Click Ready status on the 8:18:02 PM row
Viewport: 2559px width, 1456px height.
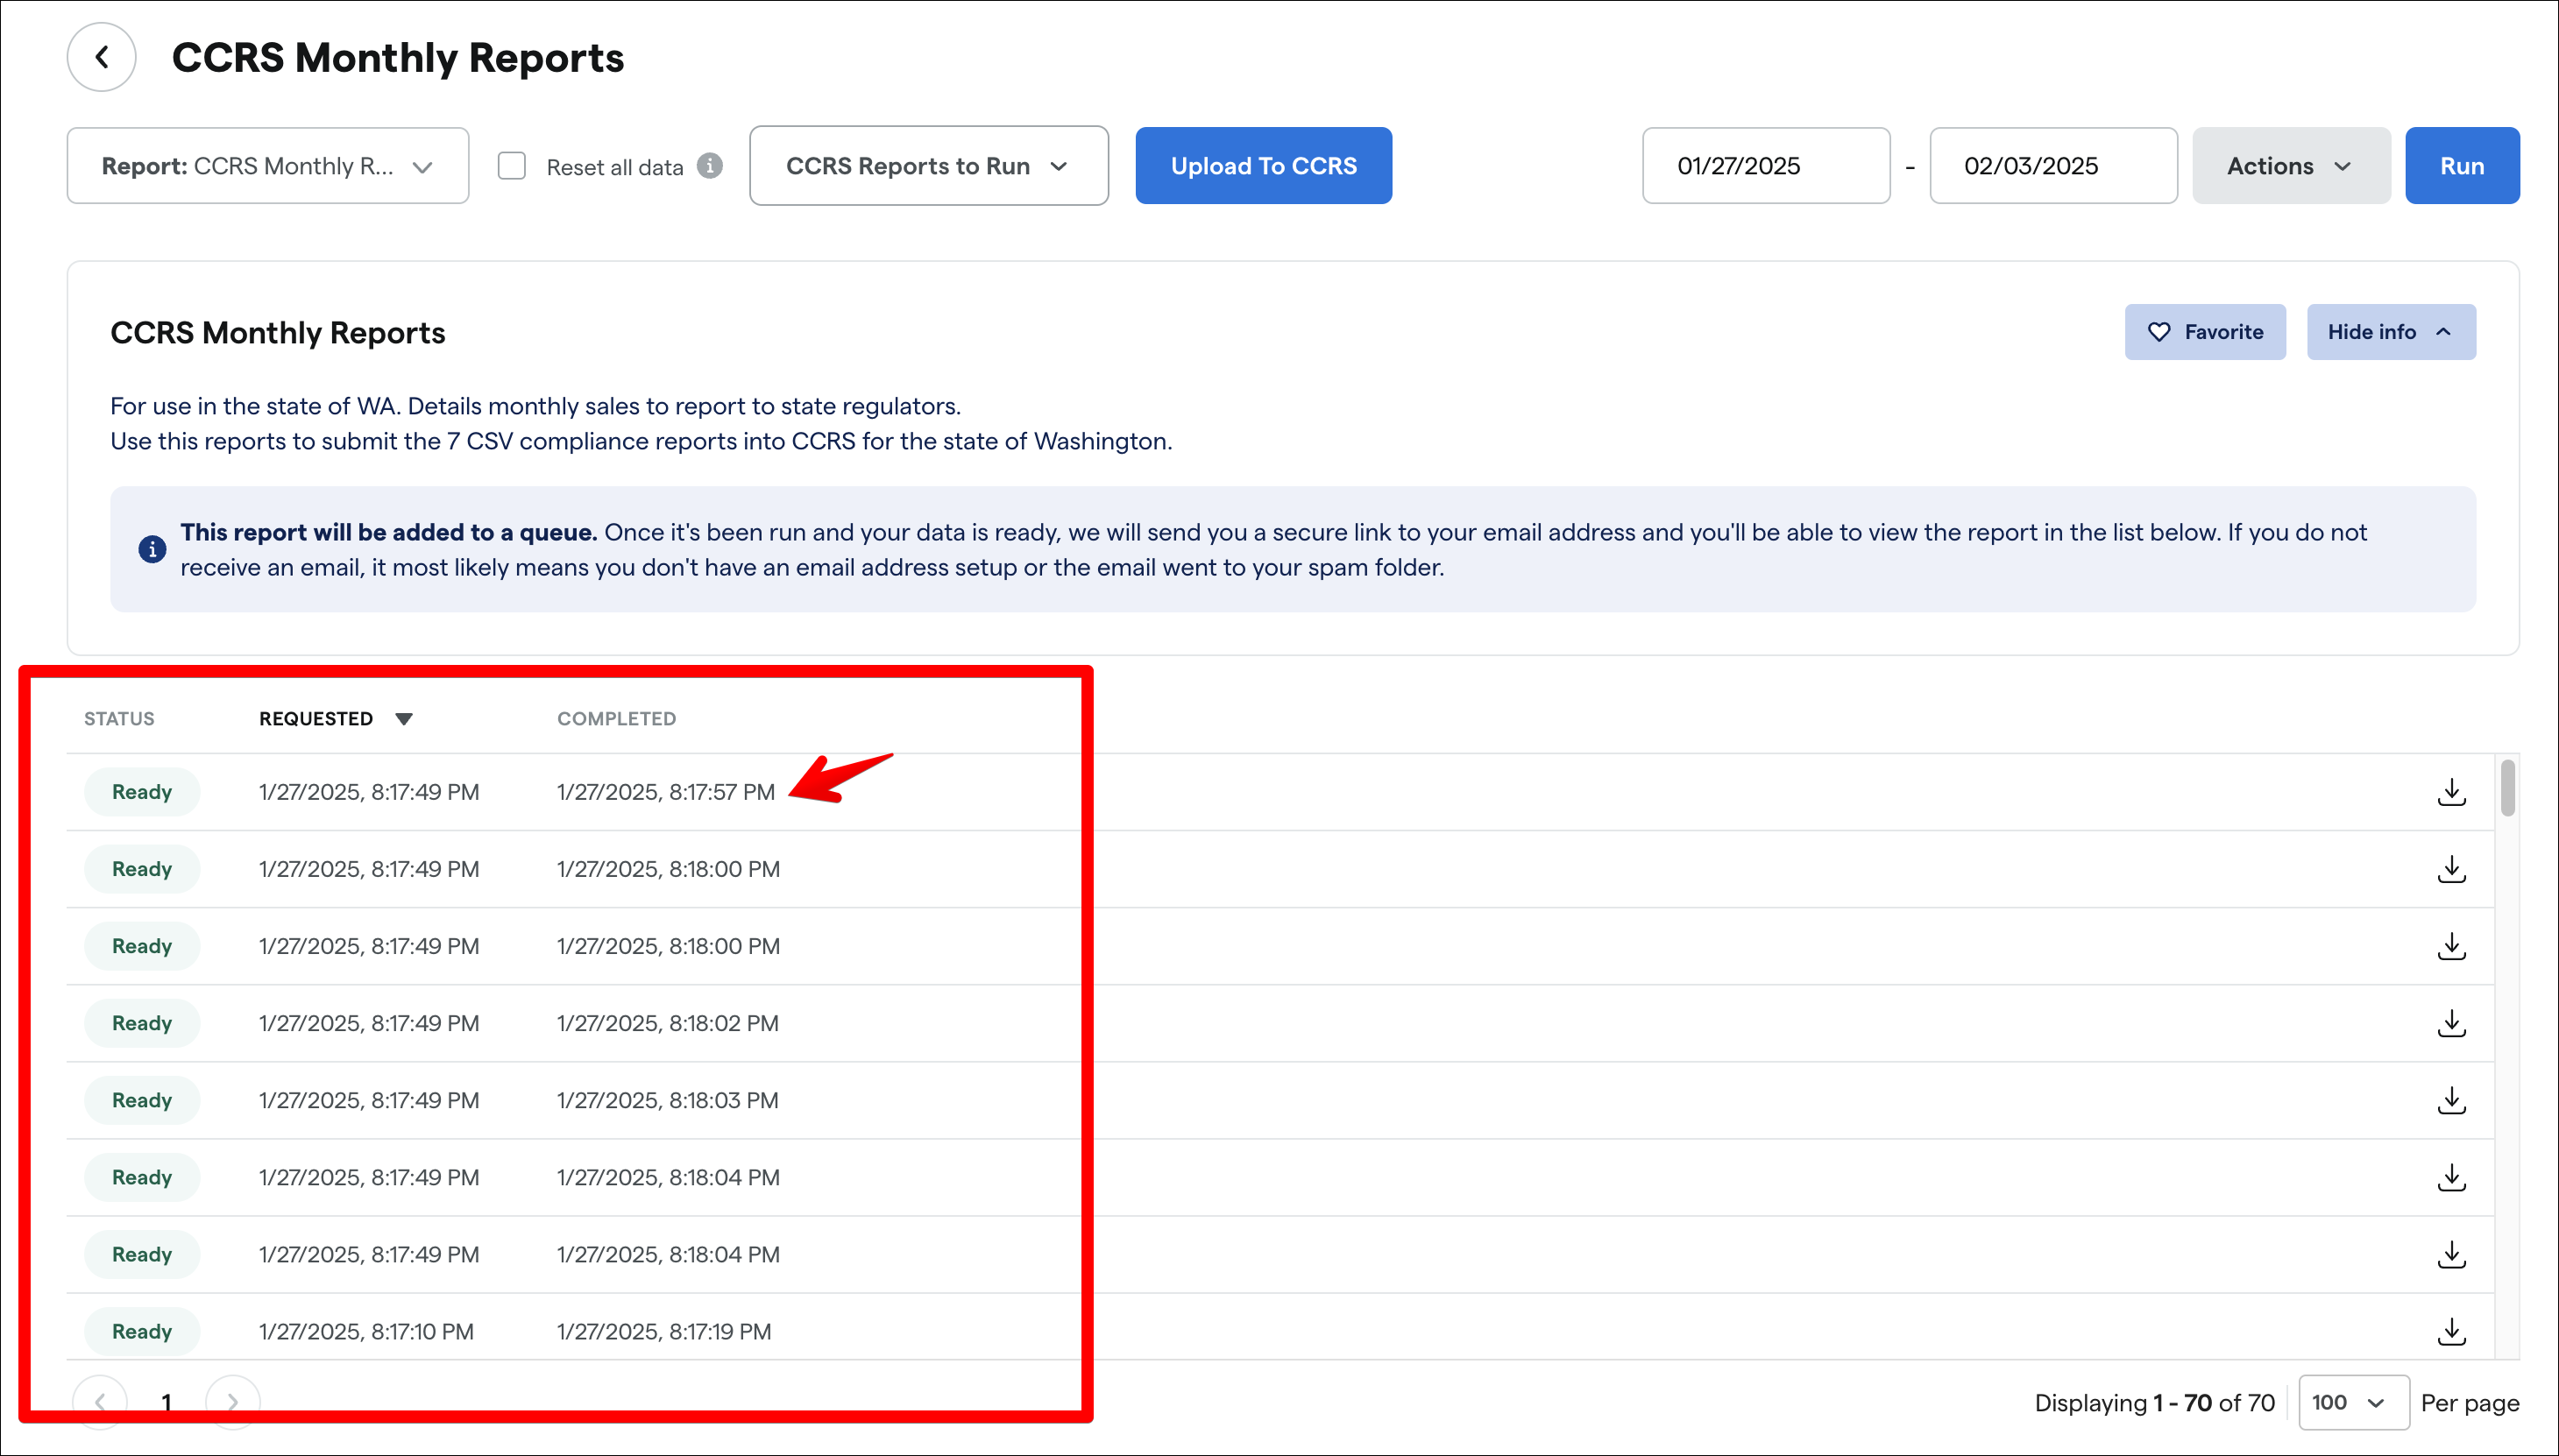click(x=142, y=1023)
